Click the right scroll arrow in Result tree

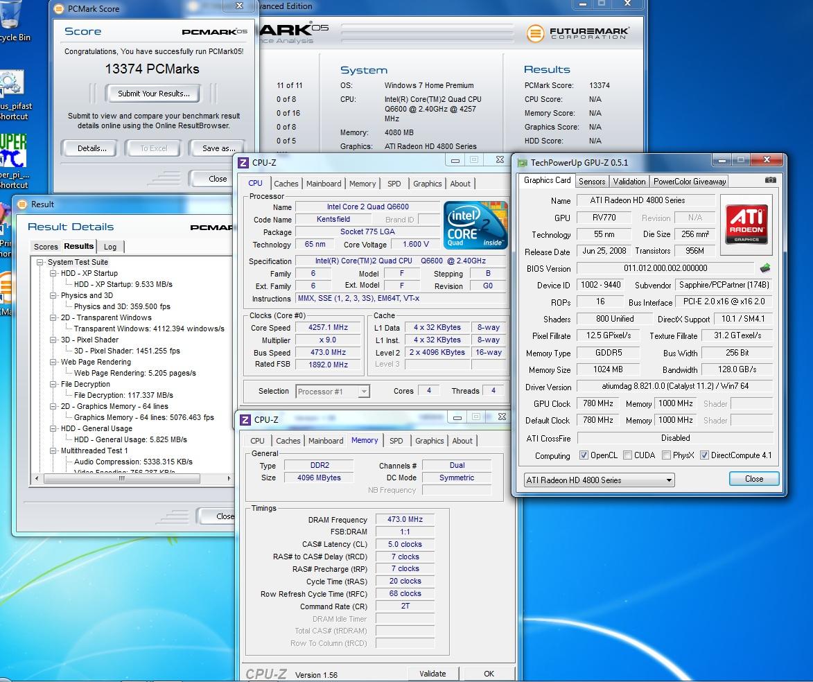[229, 479]
